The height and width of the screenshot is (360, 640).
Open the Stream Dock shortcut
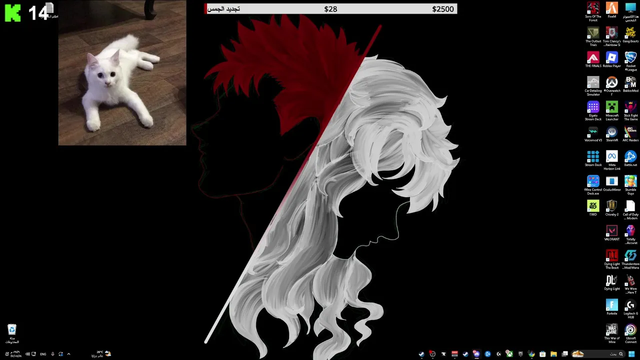coord(593,158)
